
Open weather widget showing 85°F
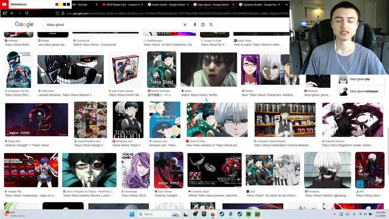tap(14, 214)
